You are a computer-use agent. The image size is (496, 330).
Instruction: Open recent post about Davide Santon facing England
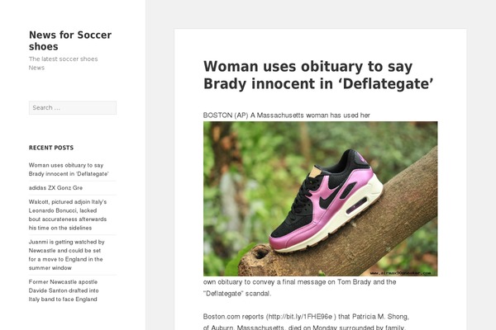[x=64, y=290]
